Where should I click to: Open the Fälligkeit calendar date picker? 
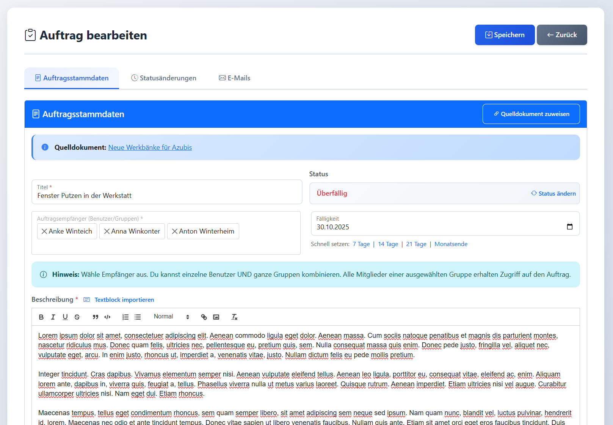tap(569, 227)
